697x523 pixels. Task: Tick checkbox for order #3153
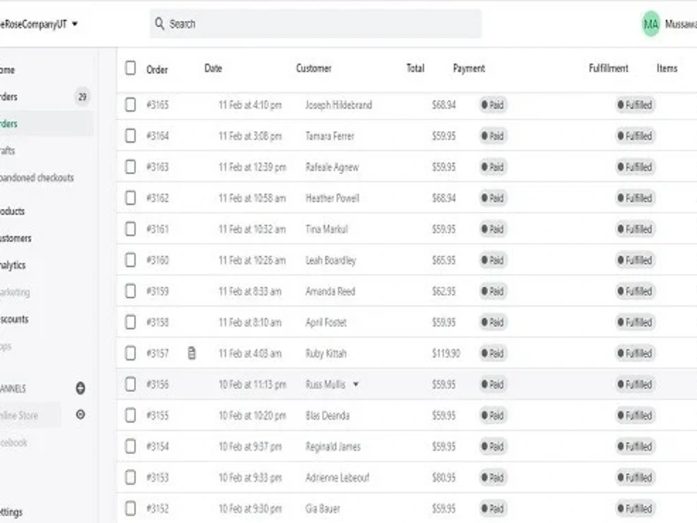tap(130, 478)
